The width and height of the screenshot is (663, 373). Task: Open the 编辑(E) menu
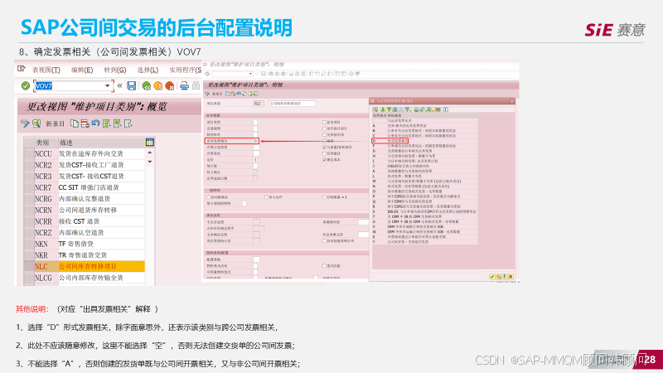(x=82, y=70)
